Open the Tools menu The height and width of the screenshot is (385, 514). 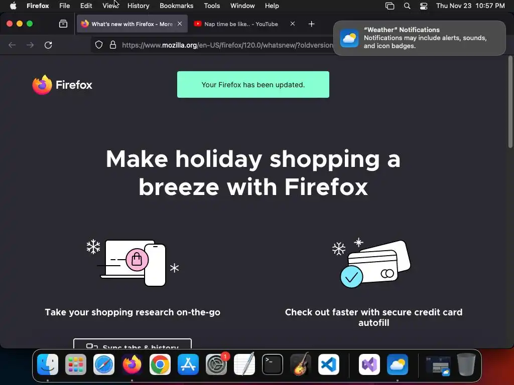pos(212,6)
